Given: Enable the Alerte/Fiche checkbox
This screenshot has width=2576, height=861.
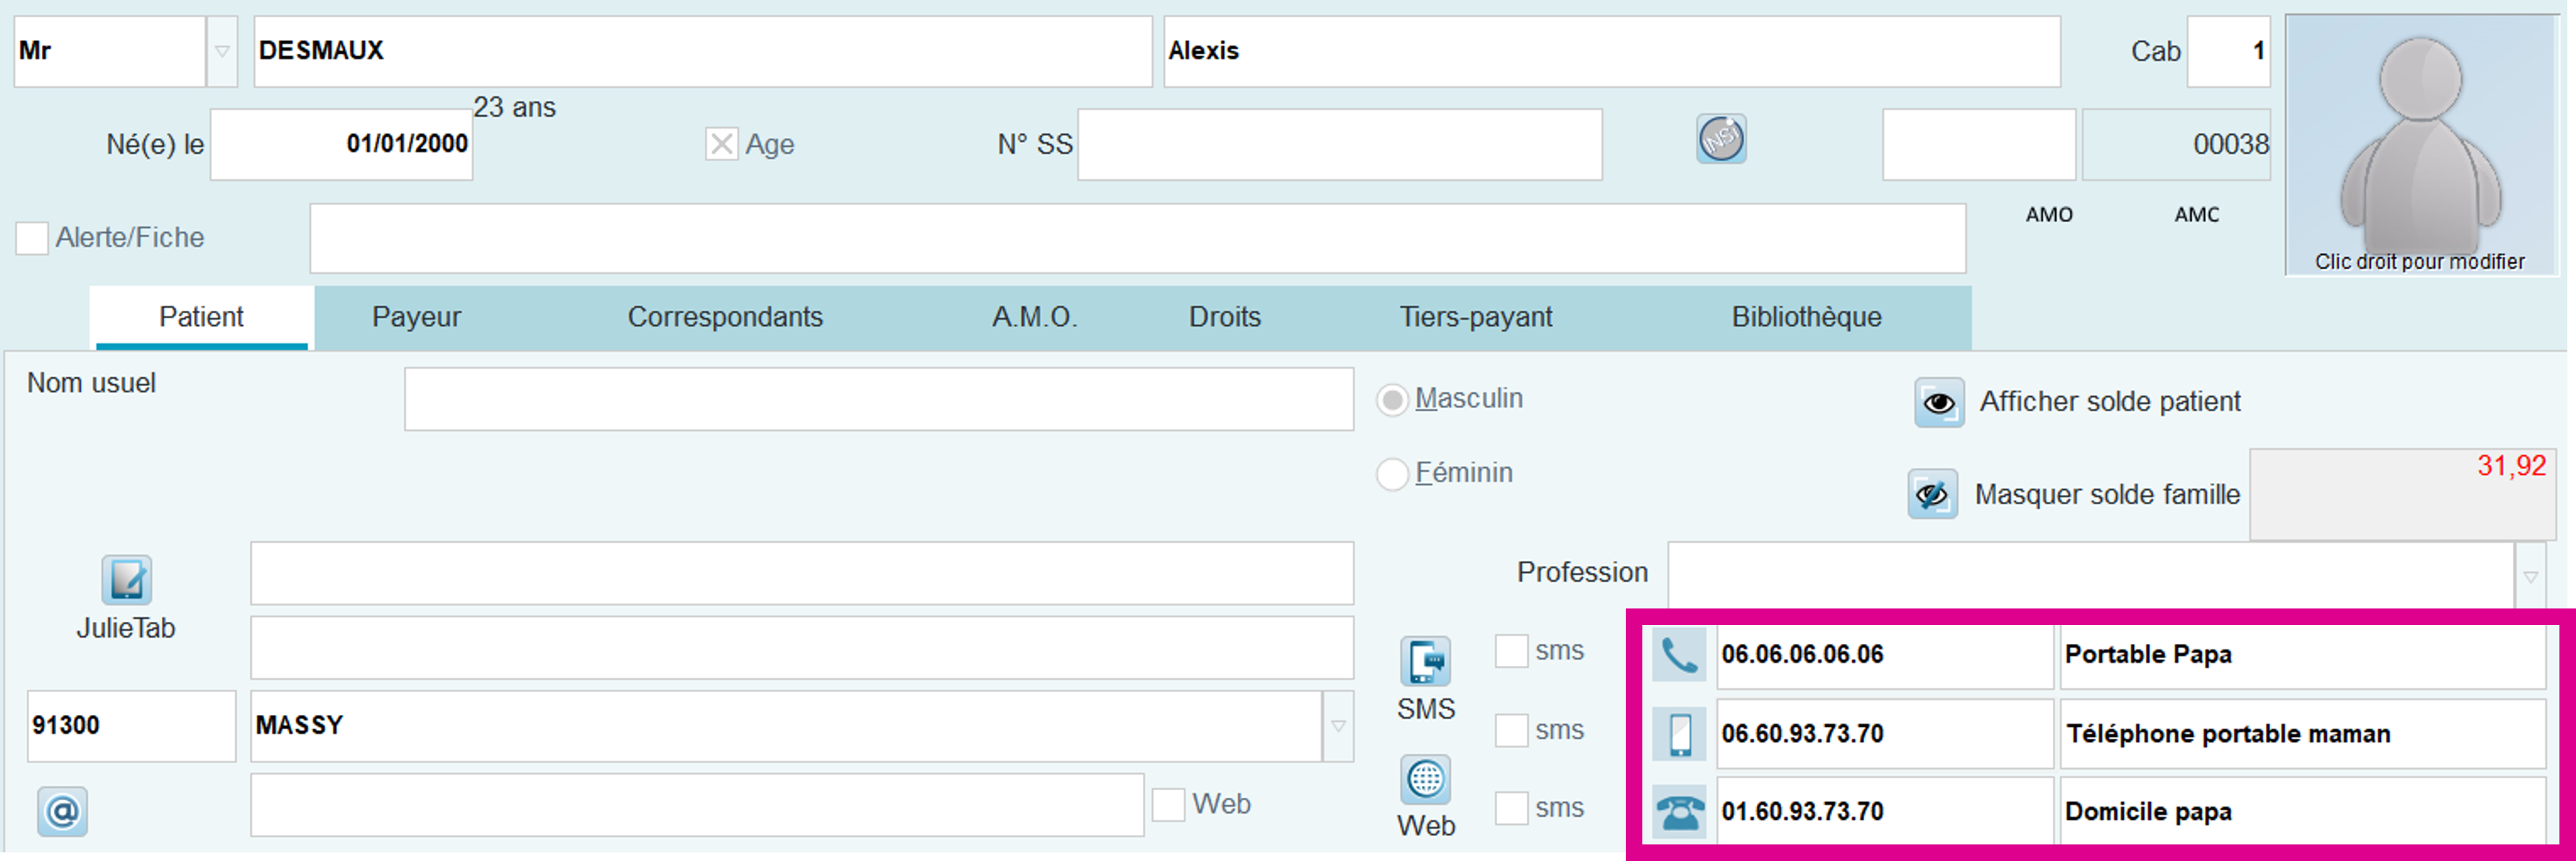Looking at the screenshot, I should click(x=32, y=238).
